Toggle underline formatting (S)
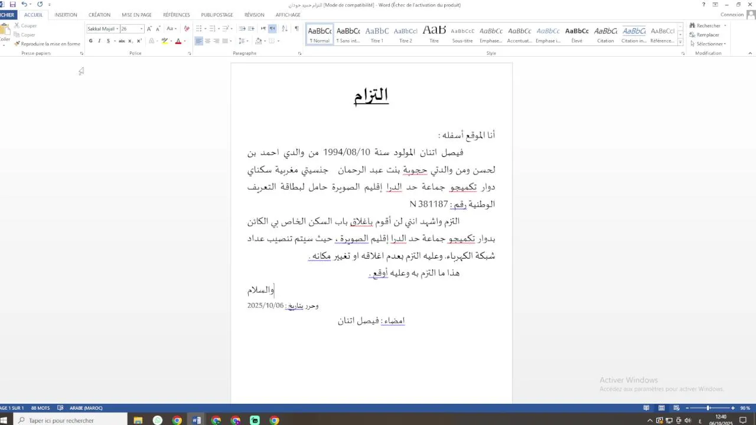This screenshot has height=425, width=756. click(108, 41)
